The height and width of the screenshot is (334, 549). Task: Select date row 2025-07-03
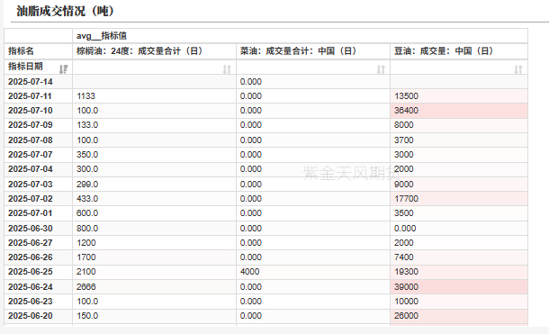(x=31, y=185)
